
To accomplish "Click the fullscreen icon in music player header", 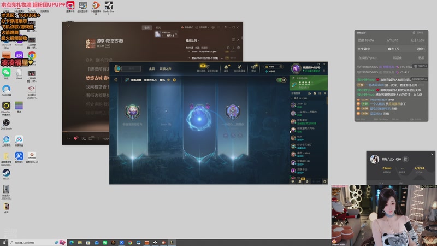I will point(226,27).
